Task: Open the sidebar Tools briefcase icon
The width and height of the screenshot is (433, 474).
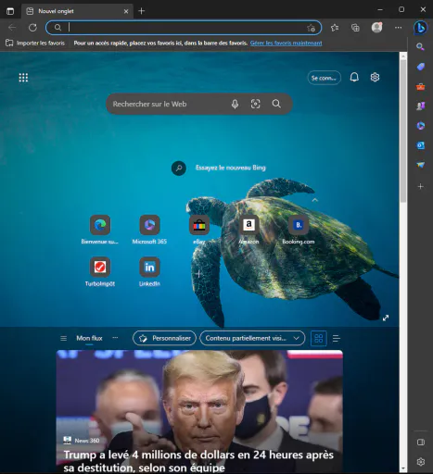Action: [421, 87]
